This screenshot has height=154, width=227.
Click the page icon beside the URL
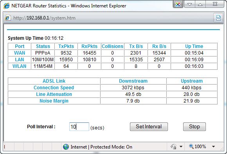pos(8,18)
